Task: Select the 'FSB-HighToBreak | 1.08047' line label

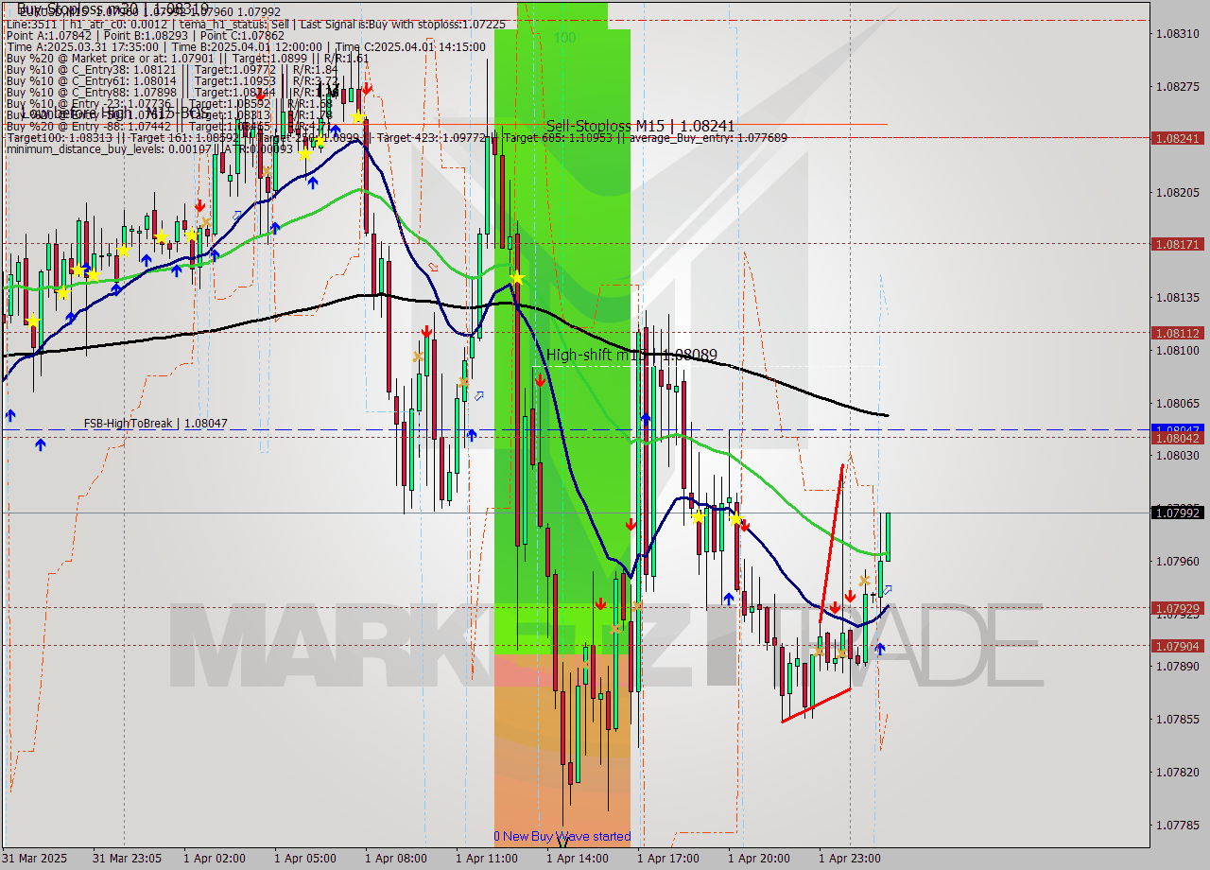Action: click(x=153, y=424)
